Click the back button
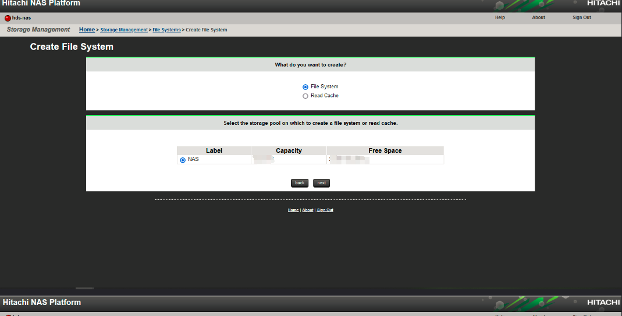 [300, 183]
